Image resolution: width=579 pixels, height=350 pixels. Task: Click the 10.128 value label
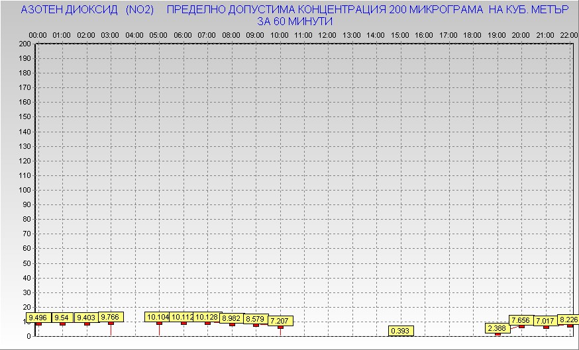tap(207, 317)
